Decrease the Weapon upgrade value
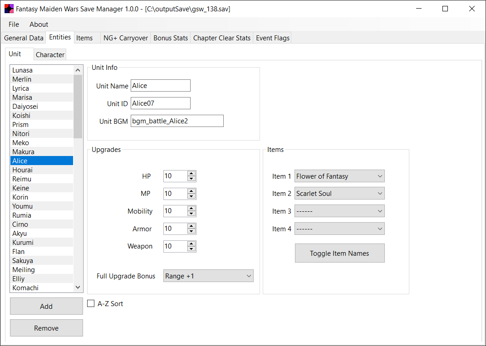Image resolution: width=486 pixels, height=346 pixels. point(191,249)
